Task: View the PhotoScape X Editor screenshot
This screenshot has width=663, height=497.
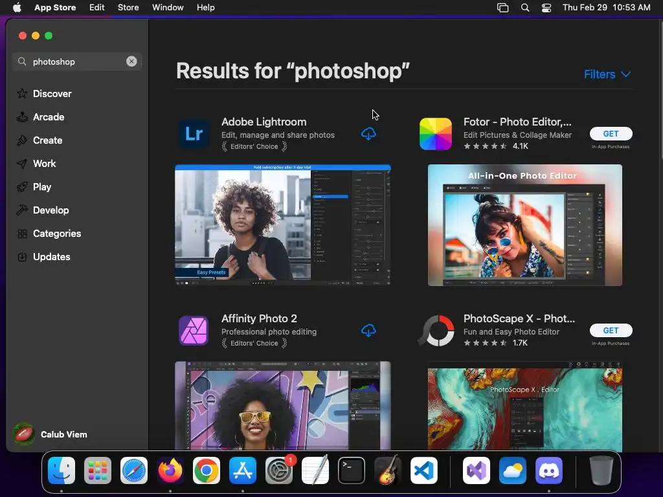Action: (x=524, y=406)
